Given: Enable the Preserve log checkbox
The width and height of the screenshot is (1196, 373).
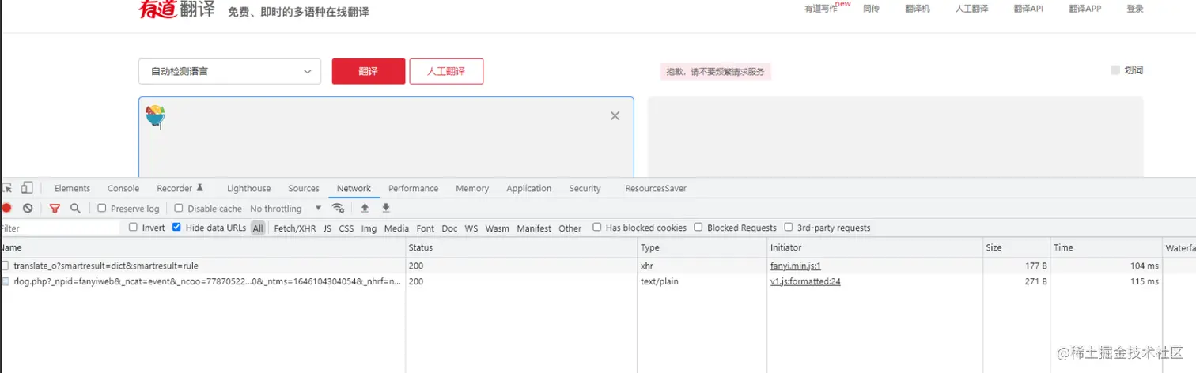Looking at the screenshot, I should coord(102,208).
